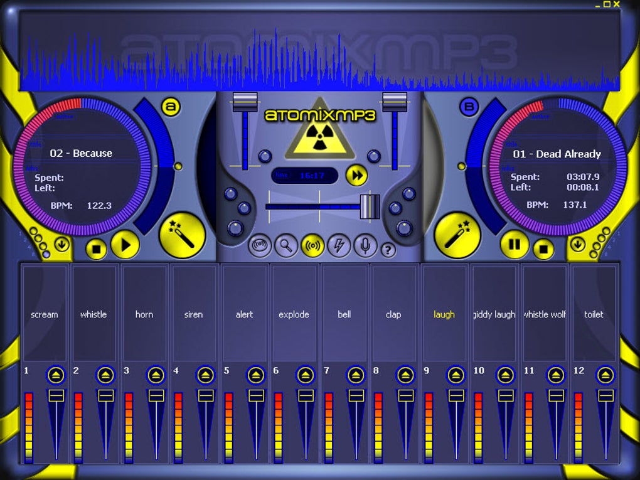The width and height of the screenshot is (640, 480).
Task: Open the vinyl record icon in center panel
Action: [260, 245]
